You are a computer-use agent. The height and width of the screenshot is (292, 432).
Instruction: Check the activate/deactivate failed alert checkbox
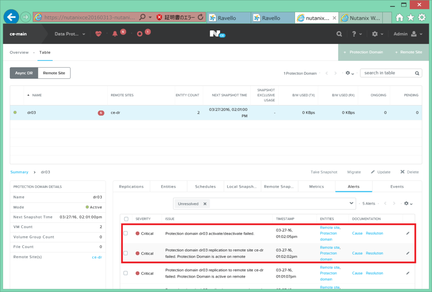click(126, 233)
